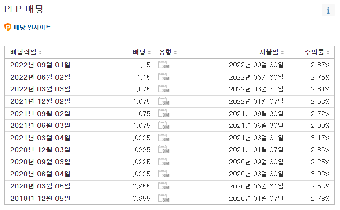
Task: Click 3M calendar icon in 2021년 12월 02일 row
Action: 164,101
